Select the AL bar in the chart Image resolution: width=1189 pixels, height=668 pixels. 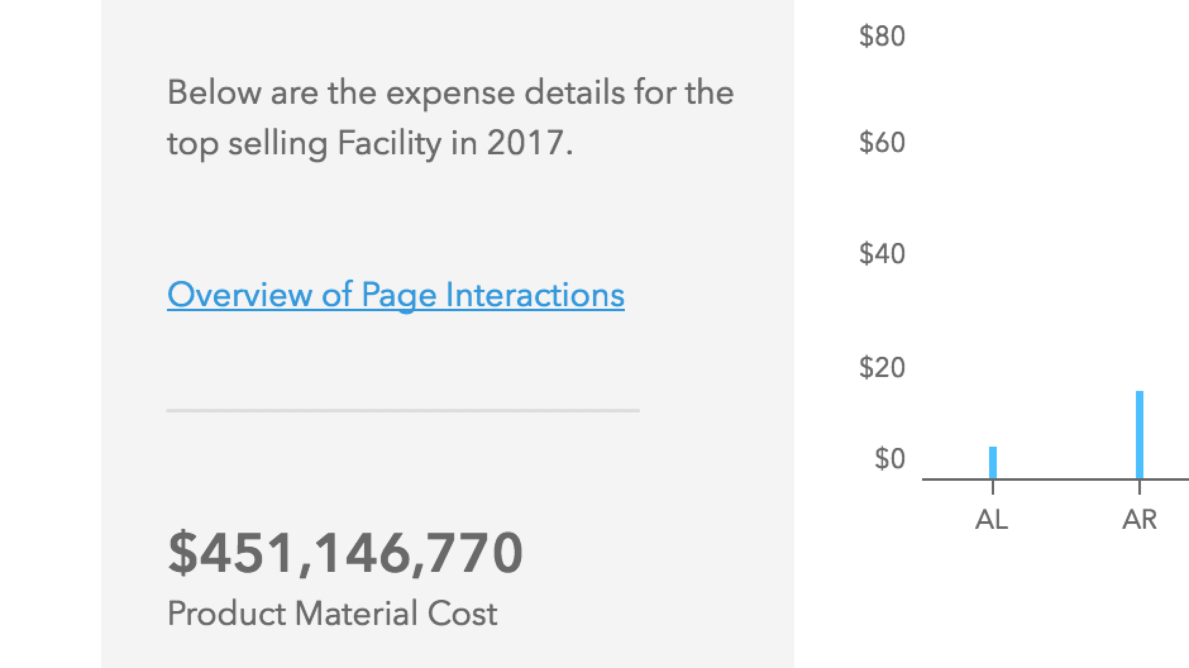[993, 462]
